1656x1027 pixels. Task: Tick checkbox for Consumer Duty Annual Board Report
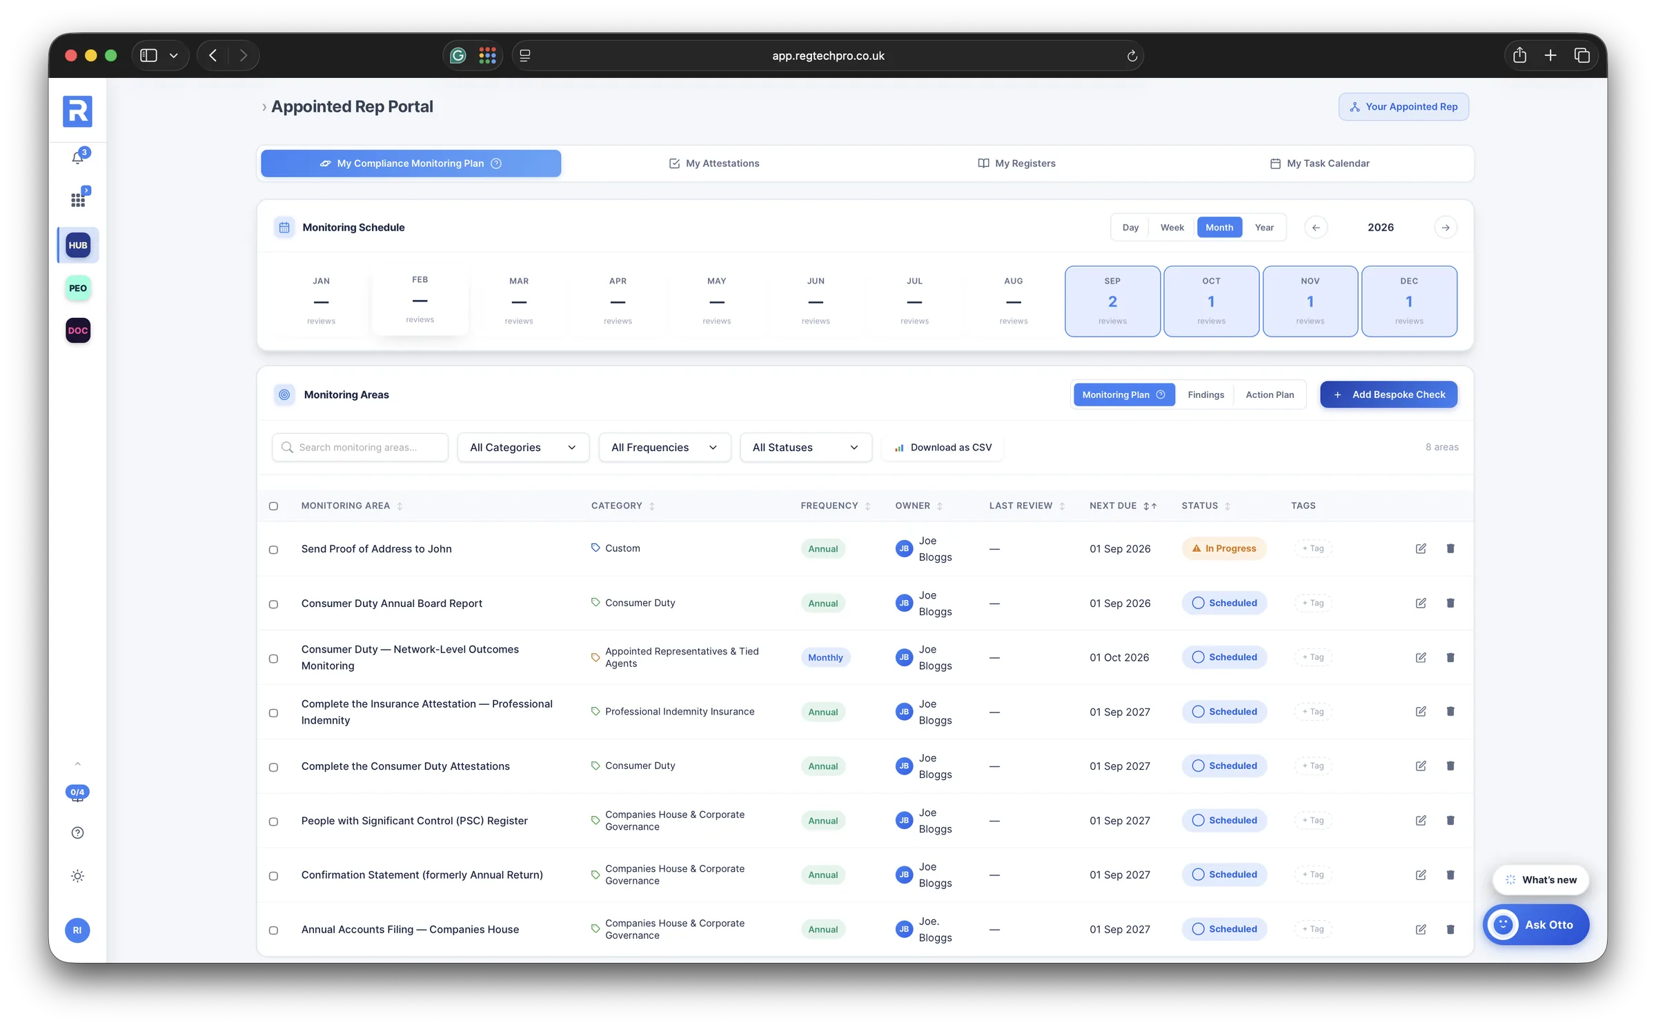coord(273,604)
